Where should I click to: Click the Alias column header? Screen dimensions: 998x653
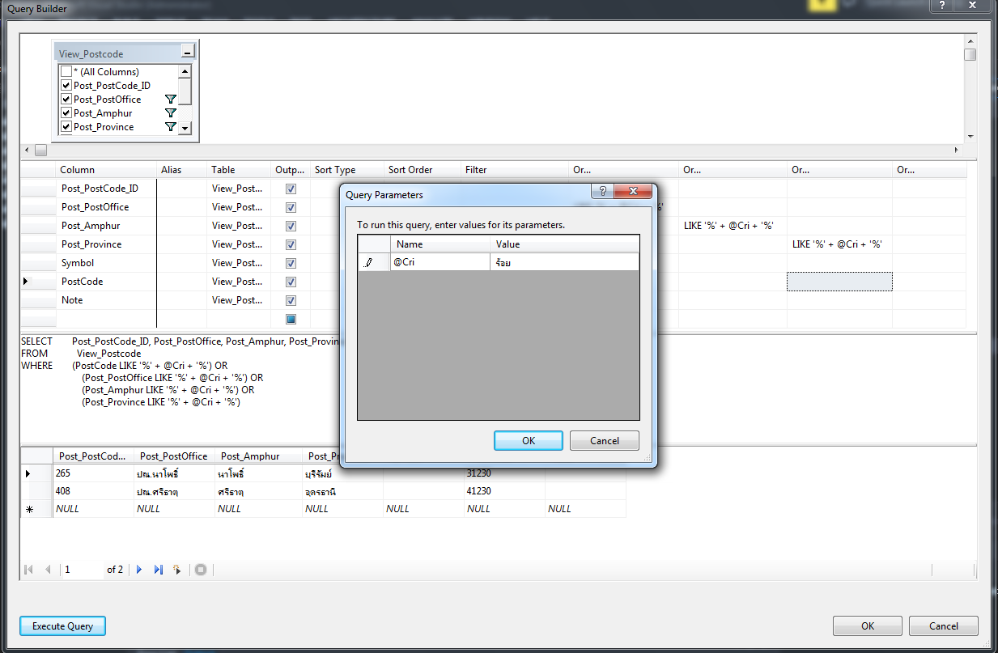coord(181,170)
